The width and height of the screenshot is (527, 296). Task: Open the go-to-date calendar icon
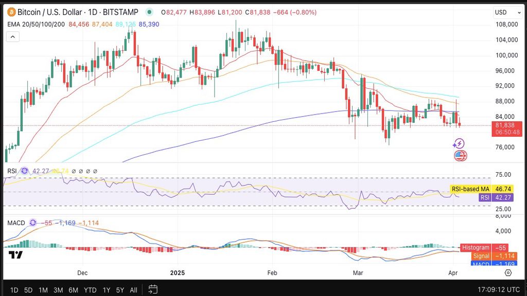pyautogui.click(x=153, y=289)
